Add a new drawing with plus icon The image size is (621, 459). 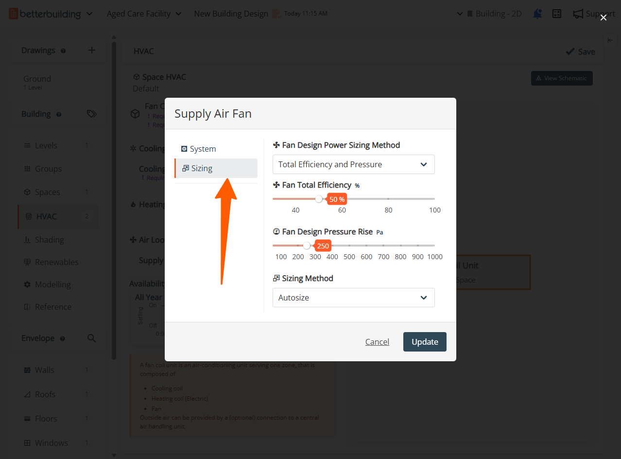coord(92,50)
